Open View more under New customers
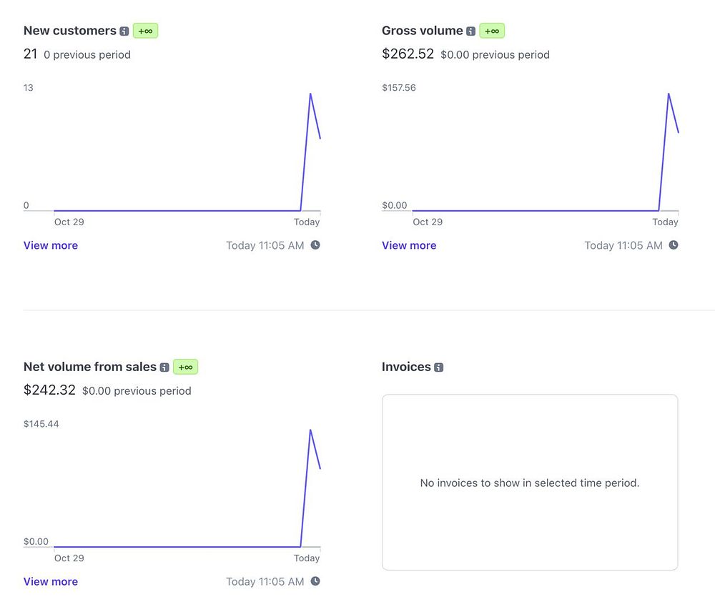The width and height of the screenshot is (715, 612). pos(51,245)
